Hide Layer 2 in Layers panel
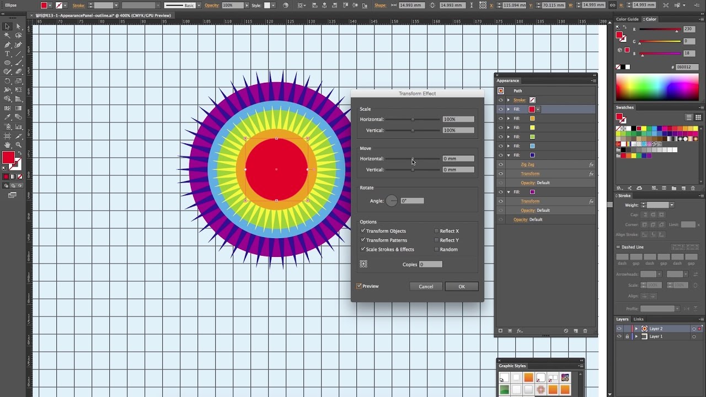The width and height of the screenshot is (706, 397). 619,329
